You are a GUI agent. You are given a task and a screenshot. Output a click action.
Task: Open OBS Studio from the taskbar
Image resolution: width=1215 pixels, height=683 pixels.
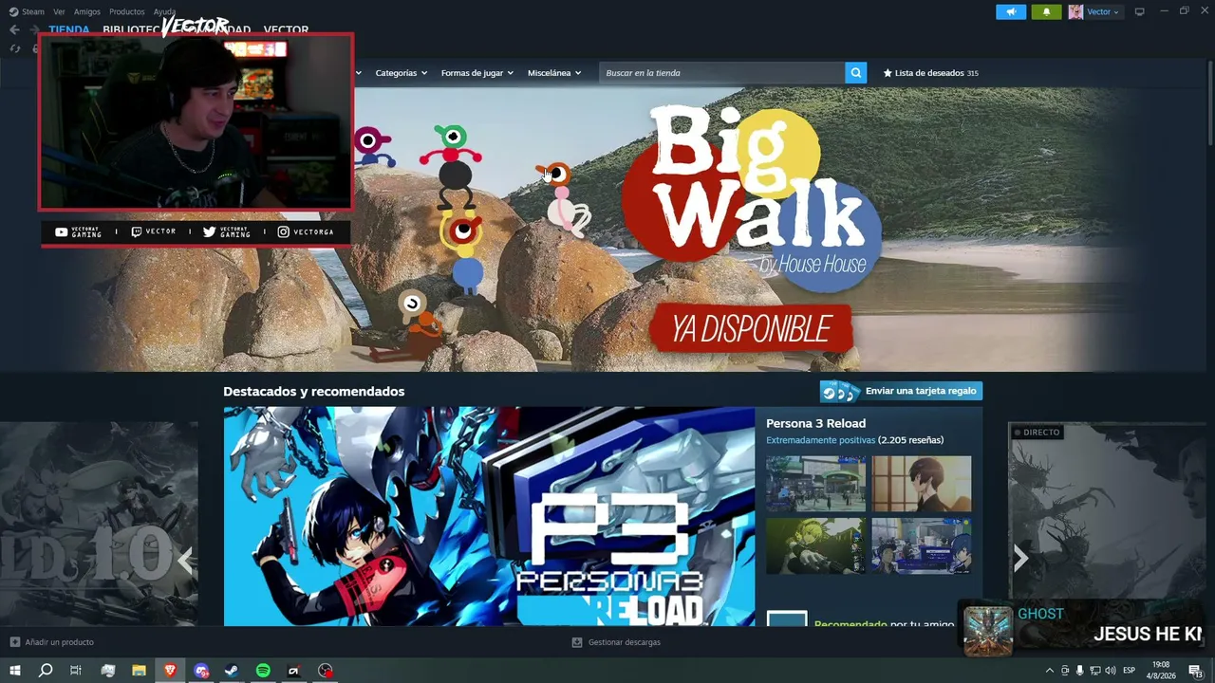point(326,671)
